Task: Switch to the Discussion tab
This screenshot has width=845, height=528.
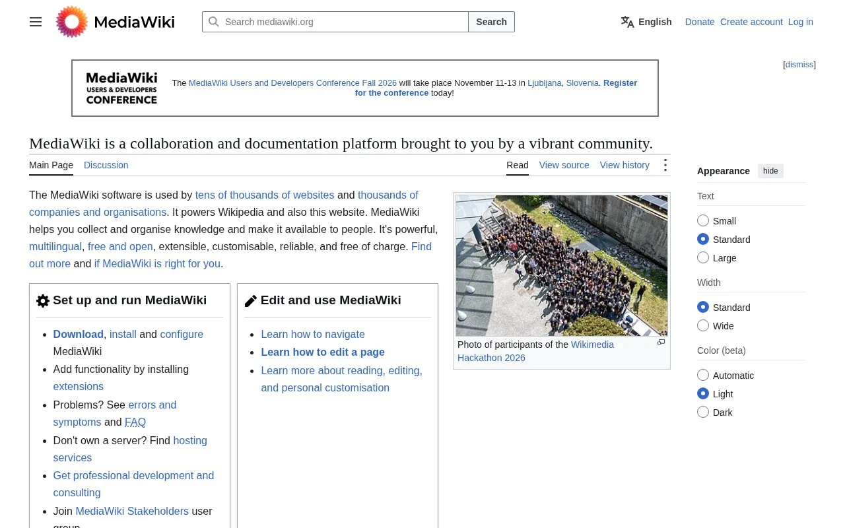Action: click(106, 165)
